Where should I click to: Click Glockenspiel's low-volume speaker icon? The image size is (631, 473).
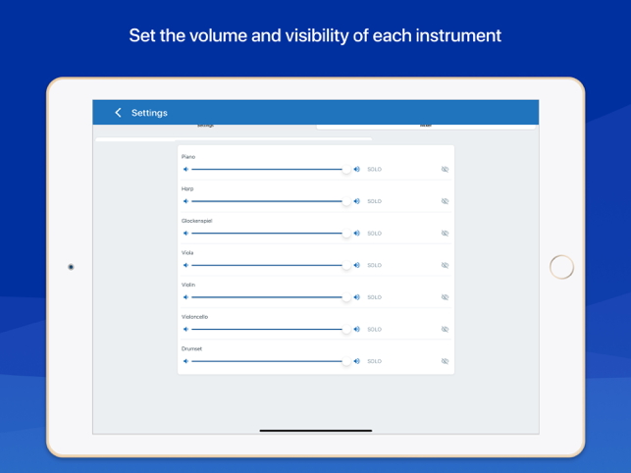[x=185, y=234]
